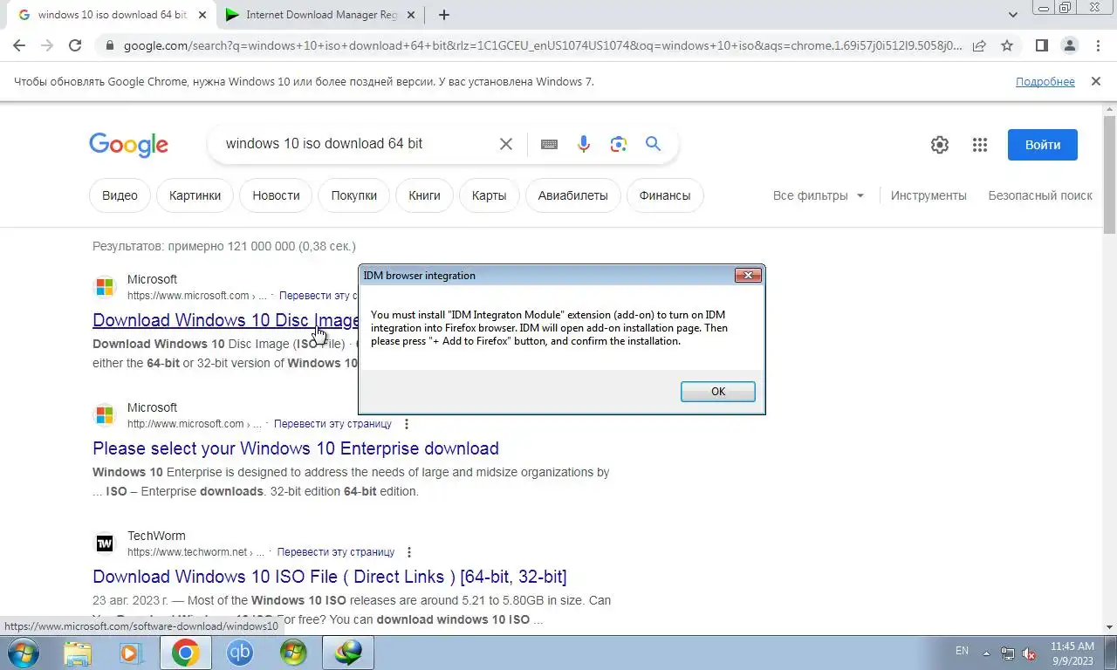Open Инструменты search tools

929,195
